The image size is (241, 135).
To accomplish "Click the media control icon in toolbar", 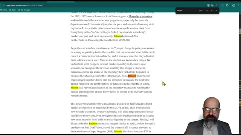I will pos(223,5).
